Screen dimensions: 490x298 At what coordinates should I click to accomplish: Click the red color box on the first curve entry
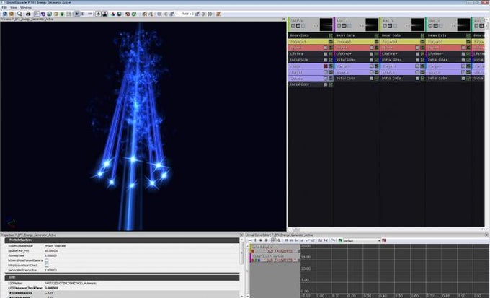point(253,251)
